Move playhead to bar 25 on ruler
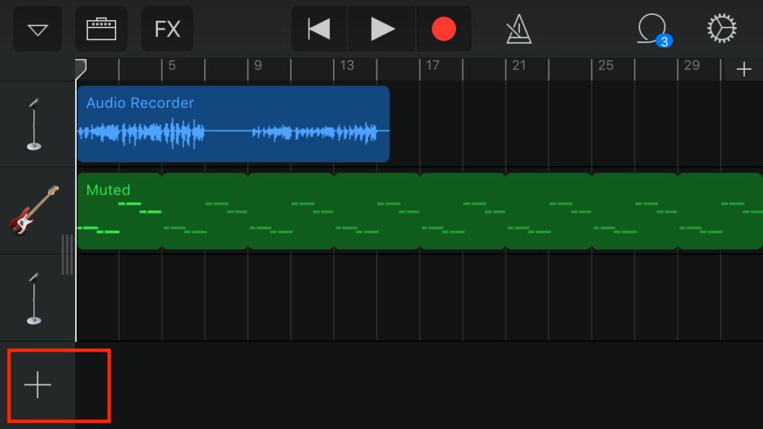The width and height of the screenshot is (763, 429). coord(605,65)
